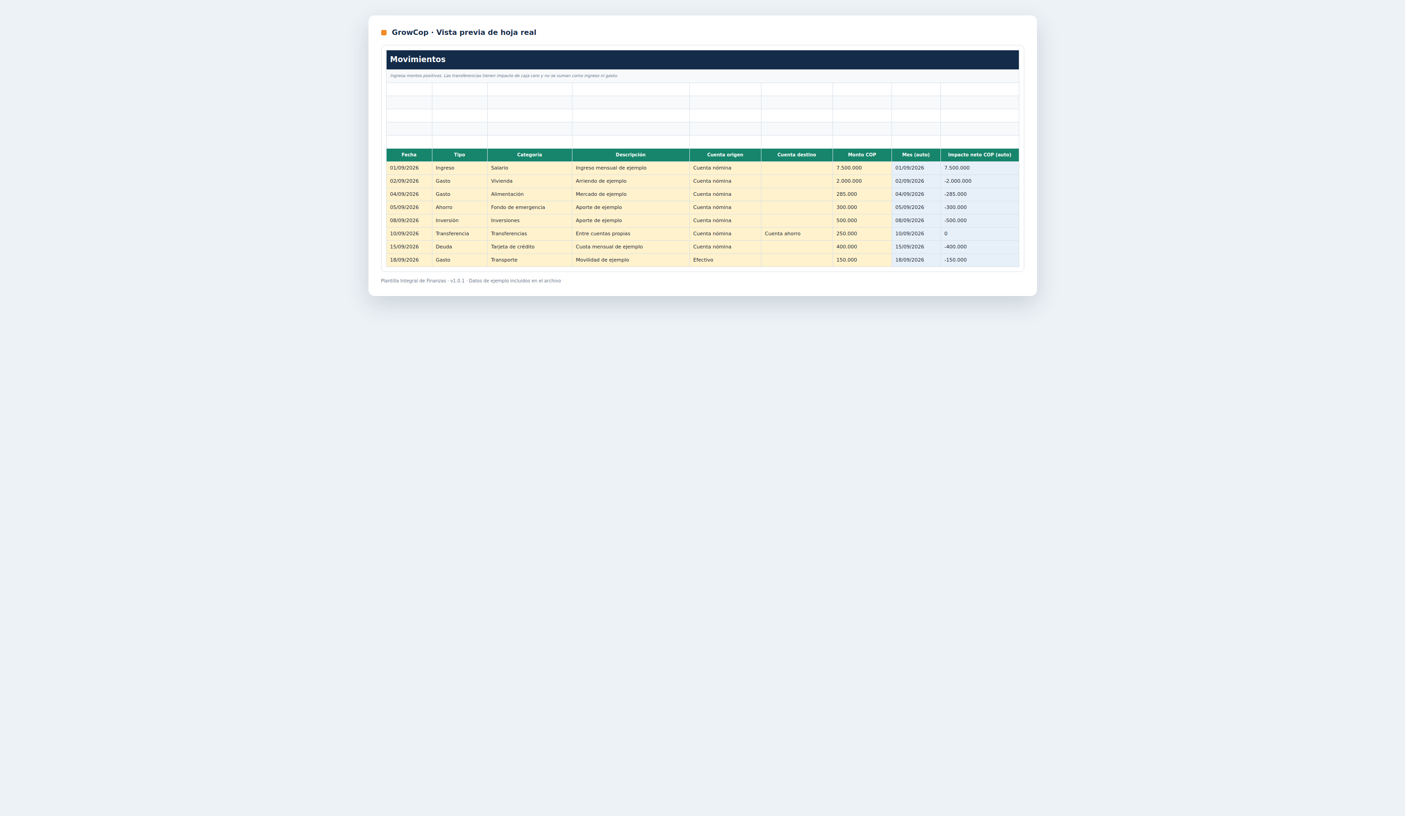Screen dimensions: 1405x816
Task: Click the Inversión type cell
Action: coord(460,221)
